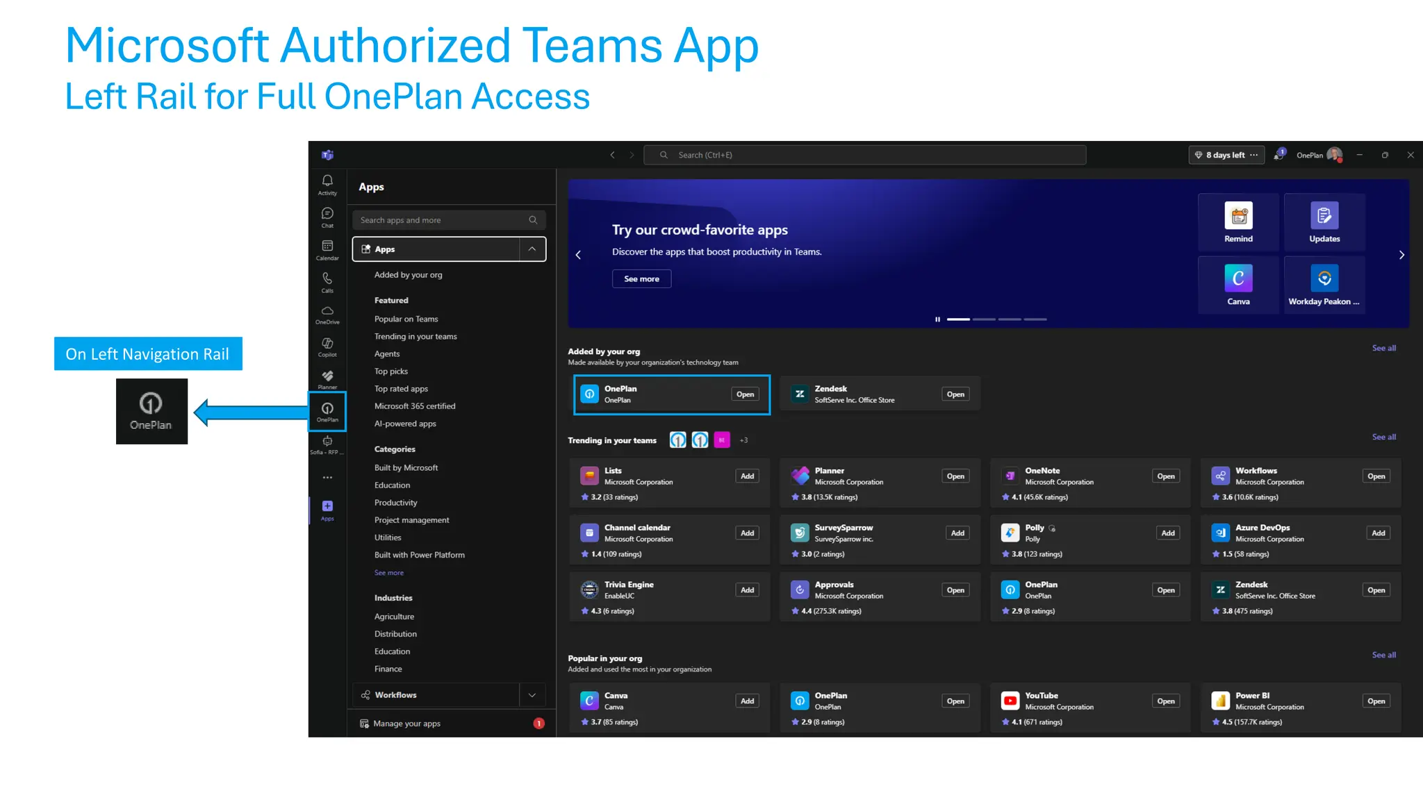
Task: Open Planner from the left rail
Action: point(327,379)
